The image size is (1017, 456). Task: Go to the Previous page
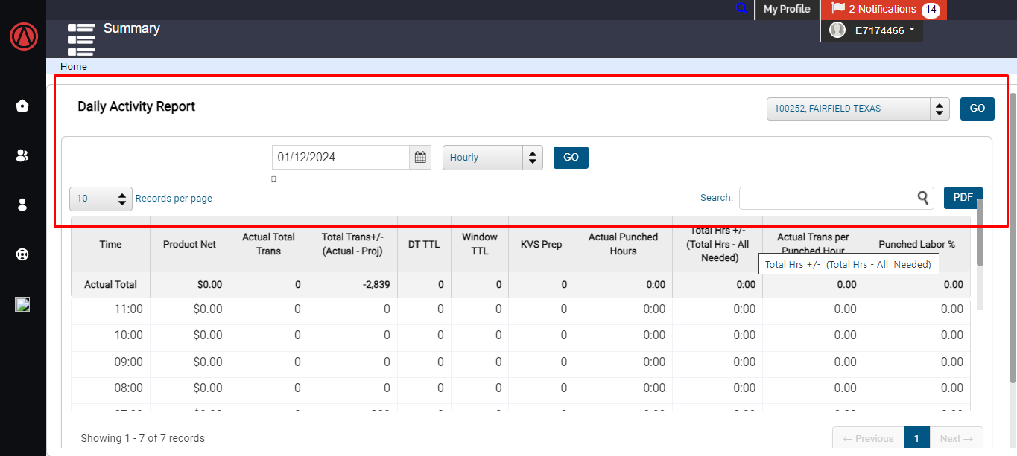click(x=868, y=438)
